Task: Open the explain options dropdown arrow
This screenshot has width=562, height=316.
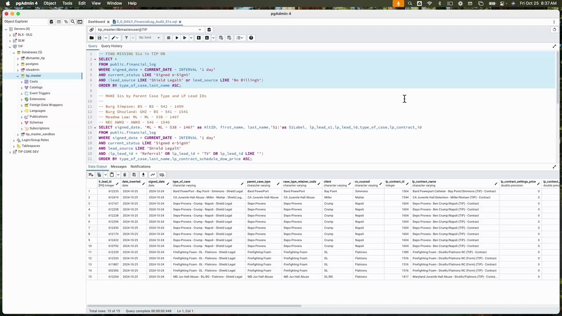Action: (213, 38)
